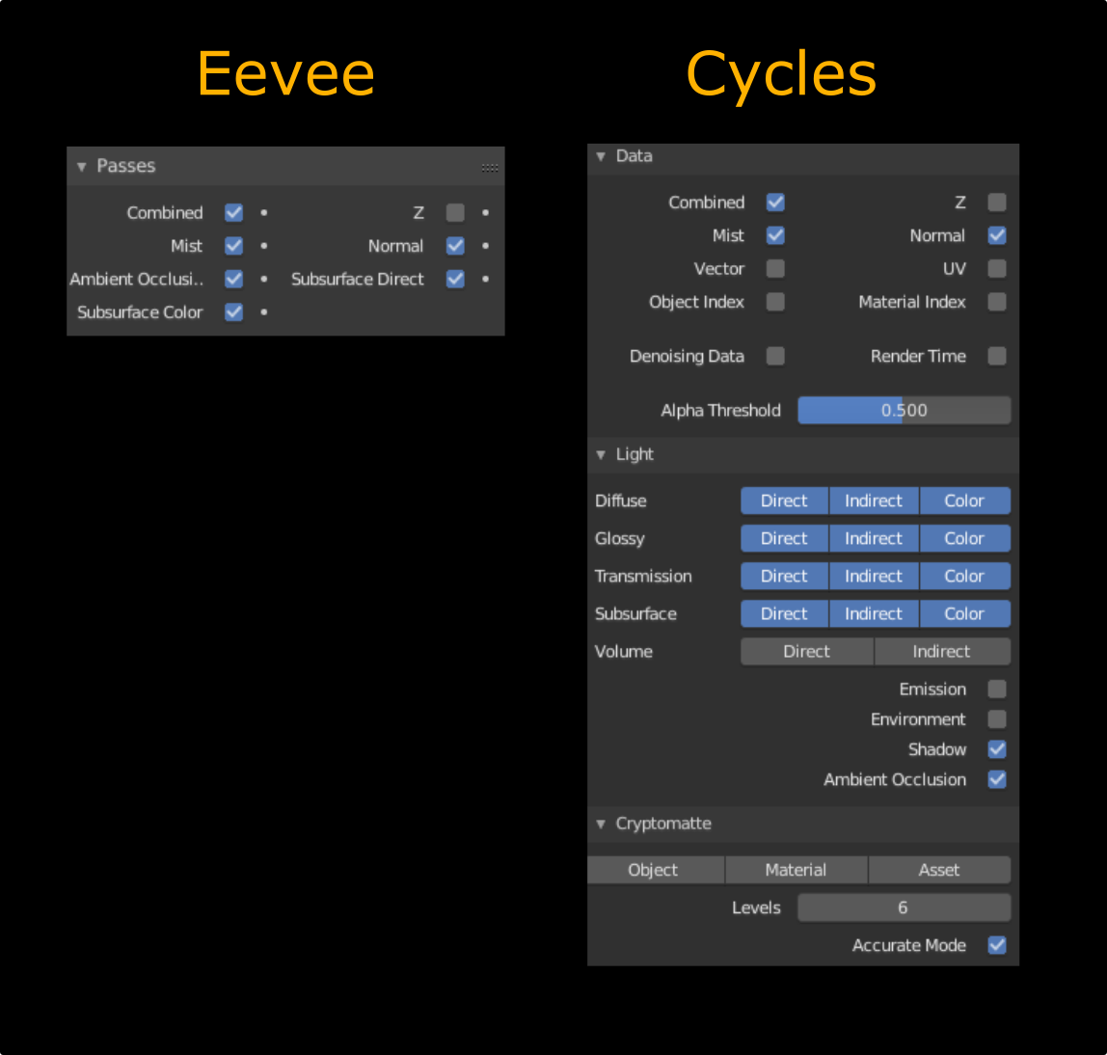Toggle Cycles Combined pass checkbox
Image resolution: width=1107 pixels, height=1055 pixels.
(775, 203)
